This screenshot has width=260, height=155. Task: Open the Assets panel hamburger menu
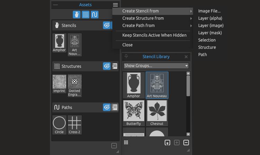pyautogui.click(x=115, y=5)
